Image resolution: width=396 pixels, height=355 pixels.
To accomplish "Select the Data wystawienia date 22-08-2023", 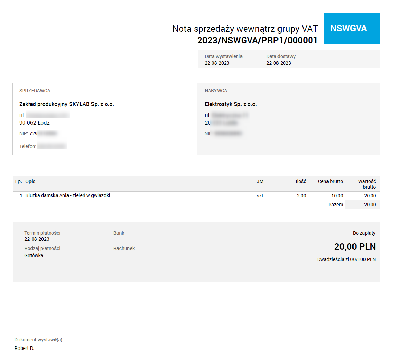I will click(x=216, y=63).
